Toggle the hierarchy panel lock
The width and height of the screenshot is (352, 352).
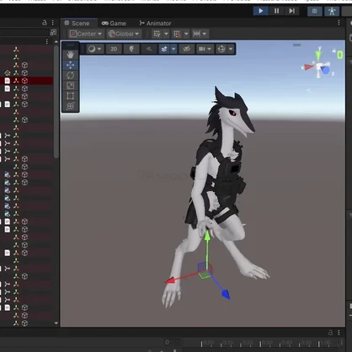45,23
